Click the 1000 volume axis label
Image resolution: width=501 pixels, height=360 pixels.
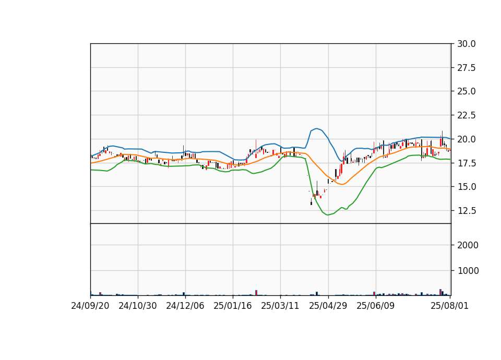tap(468, 271)
